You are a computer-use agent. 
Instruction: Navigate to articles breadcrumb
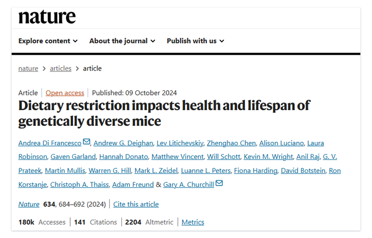(61, 69)
